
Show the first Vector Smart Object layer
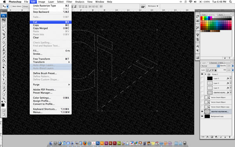(x=202, y=98)
